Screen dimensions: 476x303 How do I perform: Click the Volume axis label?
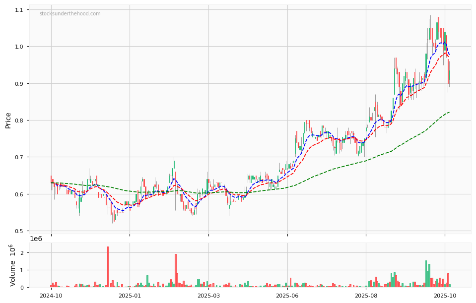(x=12, y=265)
